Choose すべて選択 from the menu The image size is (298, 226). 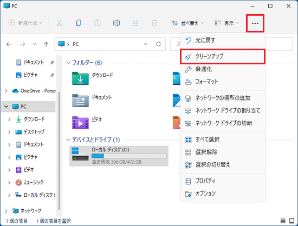[223, 139]
